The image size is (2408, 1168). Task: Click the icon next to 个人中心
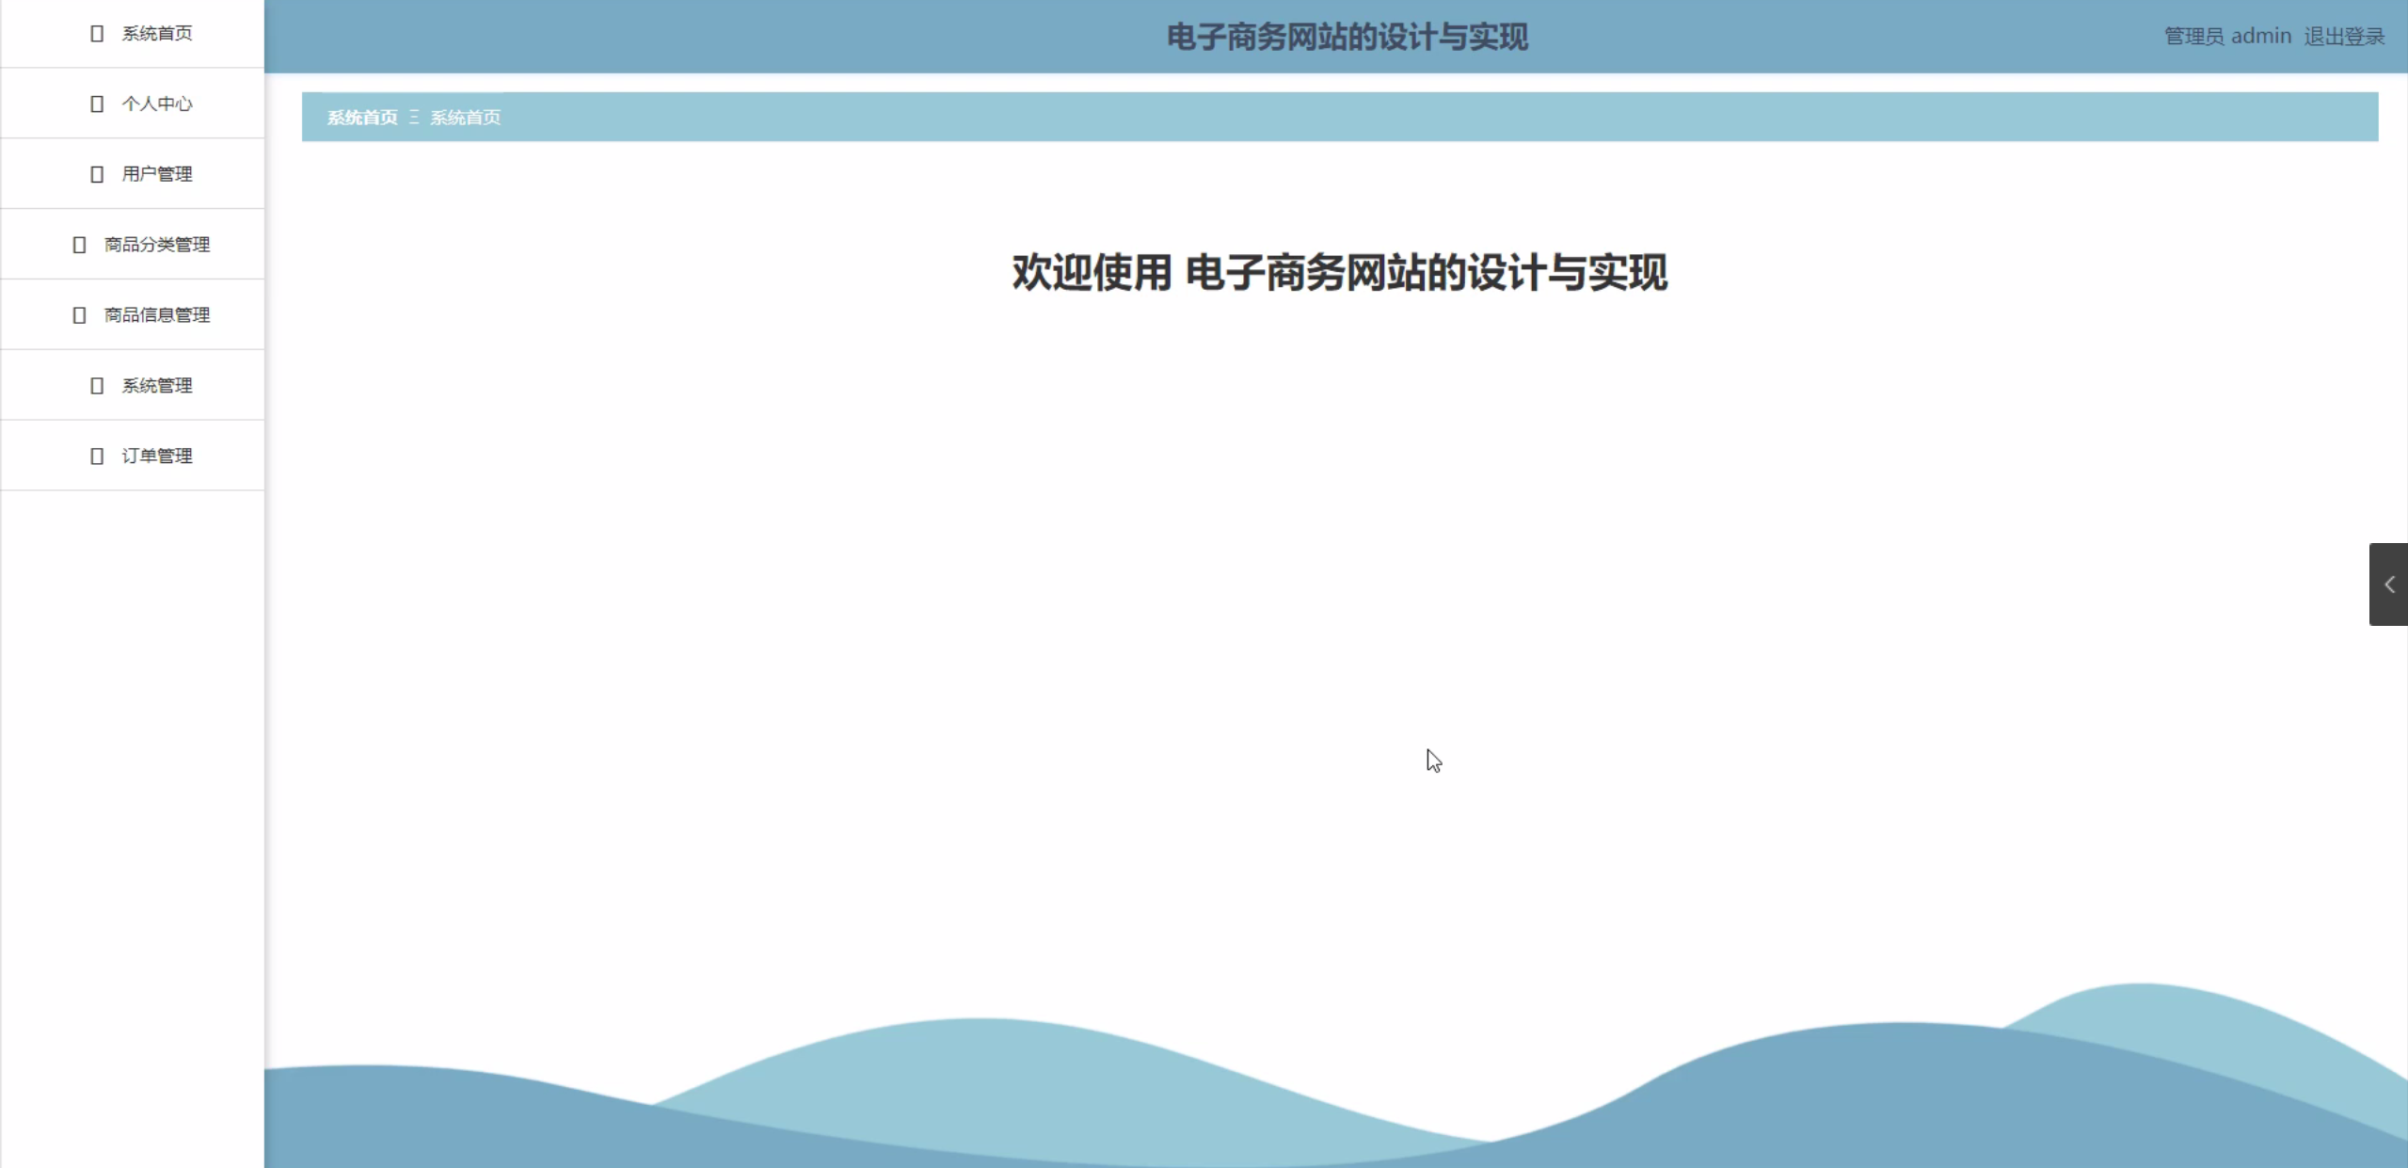pos(96,104)
